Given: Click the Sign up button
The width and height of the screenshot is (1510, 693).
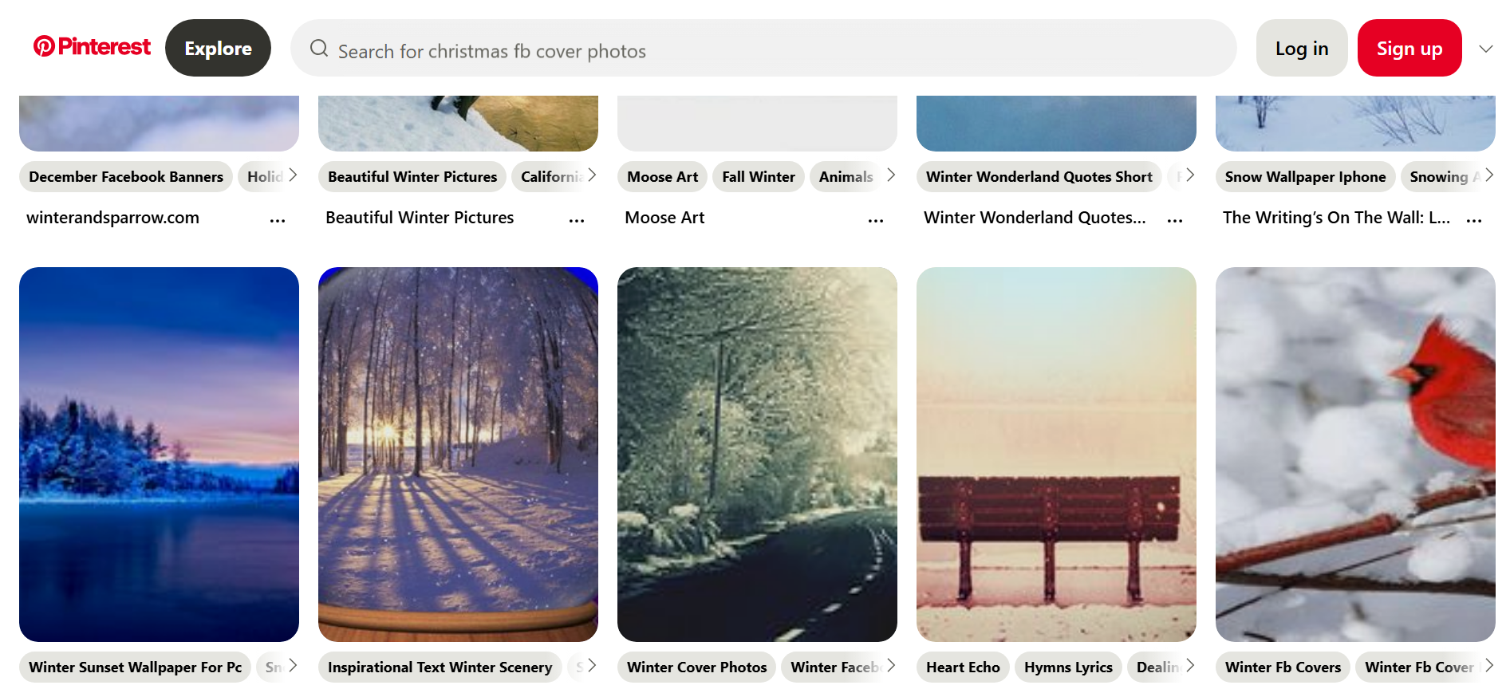Looking at the screenshot, I should pyautogui.click(x=1409, y=48).
